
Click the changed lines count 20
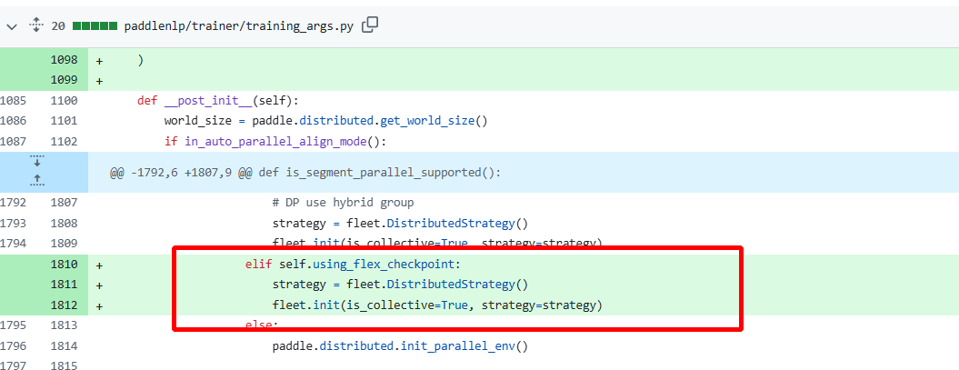[59, 26]
